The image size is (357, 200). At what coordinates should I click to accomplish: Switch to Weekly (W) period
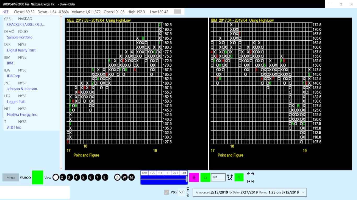[124, 177]
